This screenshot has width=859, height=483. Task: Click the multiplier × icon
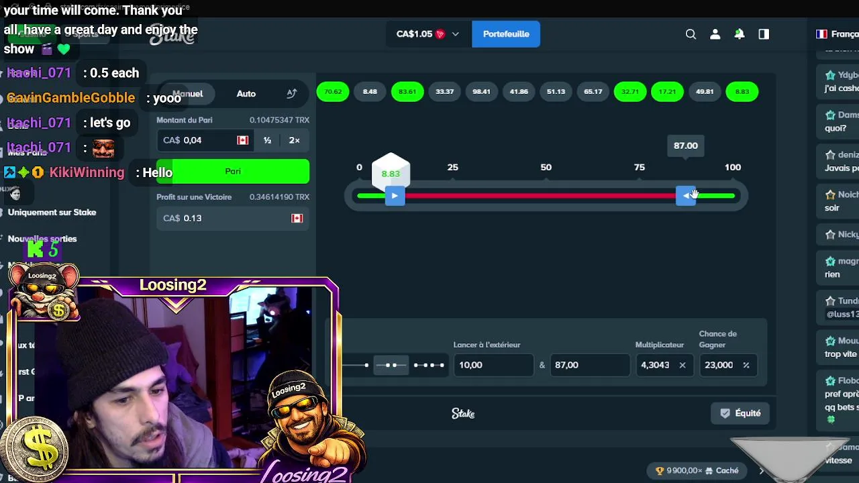(682, 365)
